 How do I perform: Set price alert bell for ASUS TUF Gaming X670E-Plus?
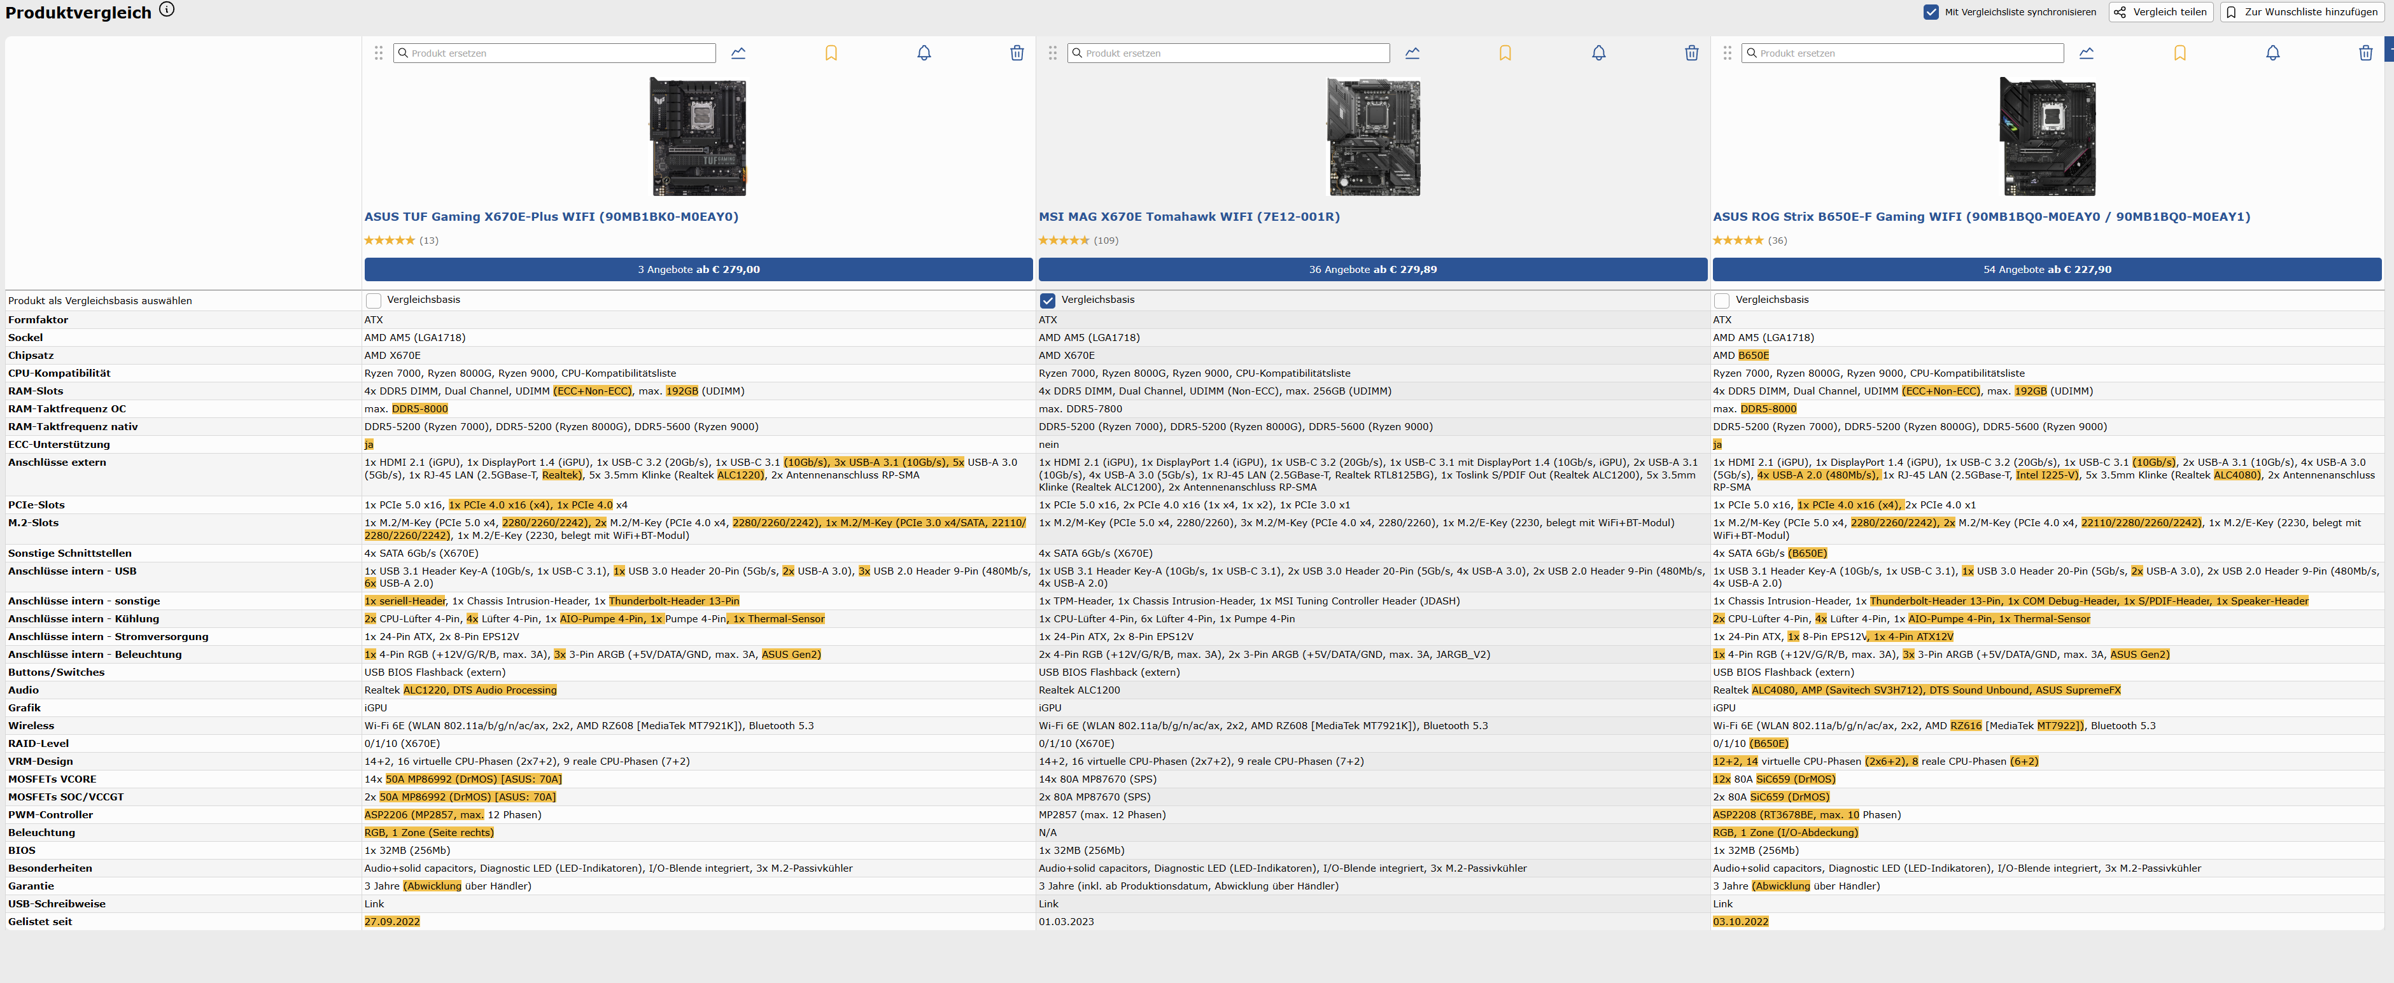924,53
